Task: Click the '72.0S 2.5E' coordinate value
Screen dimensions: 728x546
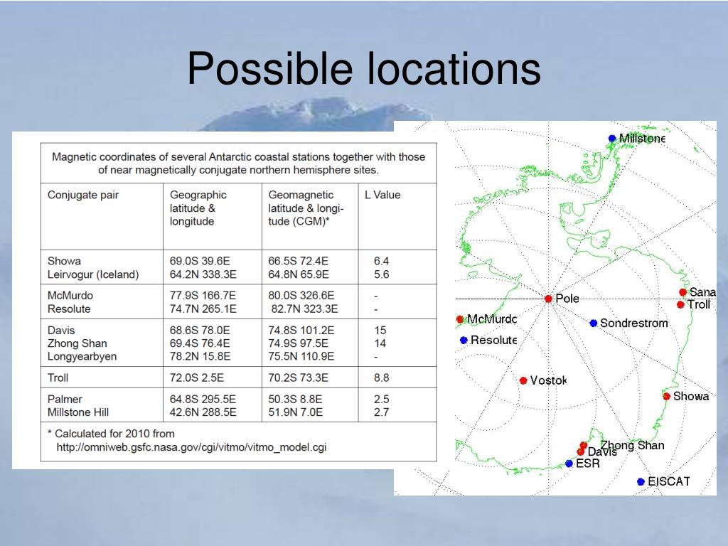Action: coord(197,378)
